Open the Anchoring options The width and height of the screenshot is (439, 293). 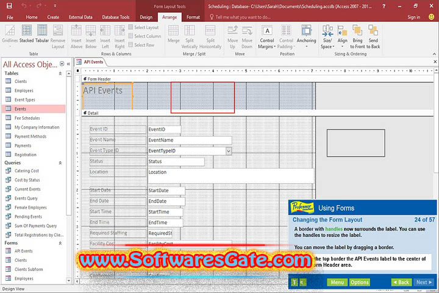click(307, 36)
